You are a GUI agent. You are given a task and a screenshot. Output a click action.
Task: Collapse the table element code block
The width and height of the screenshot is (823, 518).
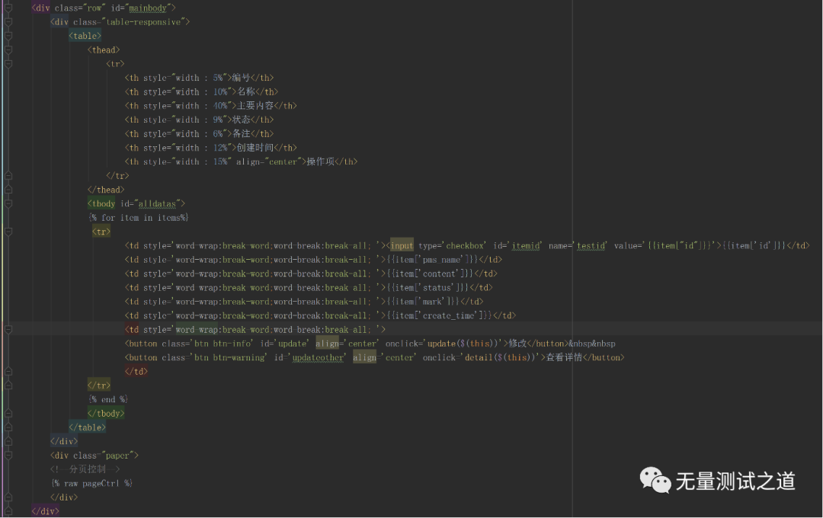(8, 36)
